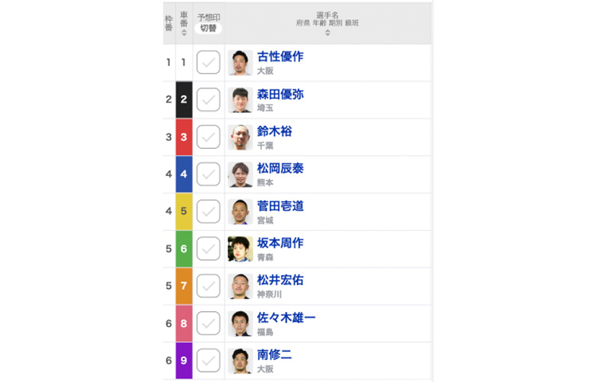Image resolution: width=597 pixels, height=382 pixels.
Task: Sort by 選手名 column arrows
Action: pyautogui.click(x=327, y=33)
